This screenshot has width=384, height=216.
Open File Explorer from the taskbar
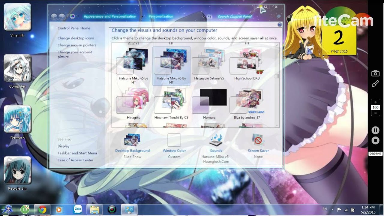click(x=94, y=209)
